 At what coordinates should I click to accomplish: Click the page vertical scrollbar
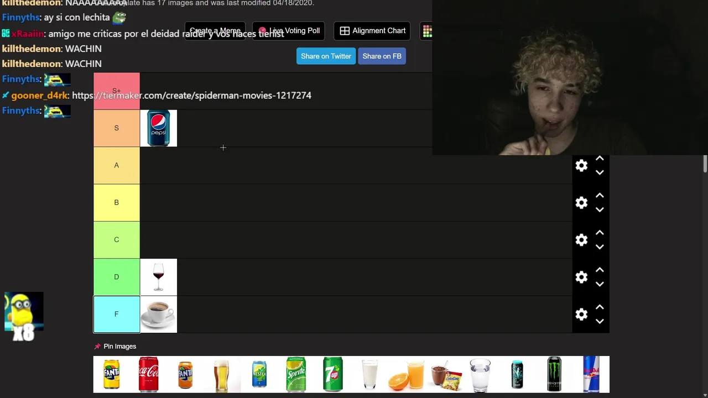(705, 164)
